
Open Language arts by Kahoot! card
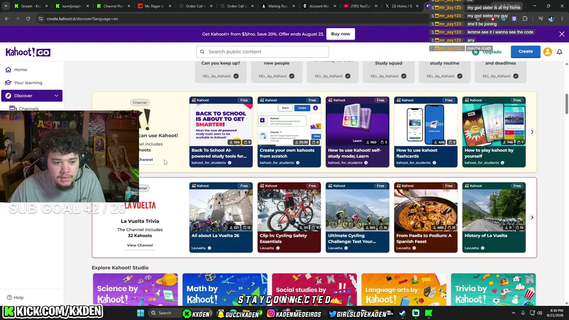pos(404,289)
